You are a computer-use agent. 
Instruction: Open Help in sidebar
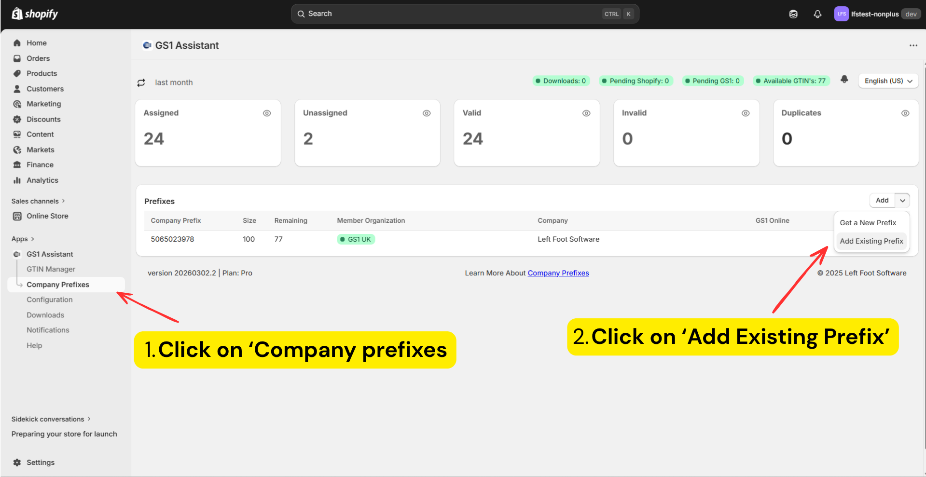tap(34, 345)
